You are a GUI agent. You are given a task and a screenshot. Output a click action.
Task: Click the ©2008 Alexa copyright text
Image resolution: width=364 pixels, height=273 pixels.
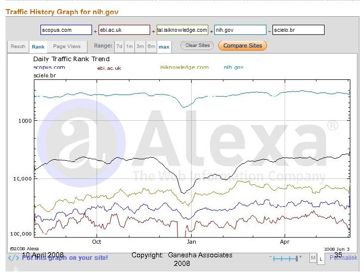[x=24, y=249]
